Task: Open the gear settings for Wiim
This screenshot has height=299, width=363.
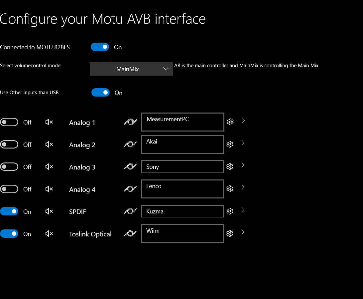Action: [x=230, y=233]
